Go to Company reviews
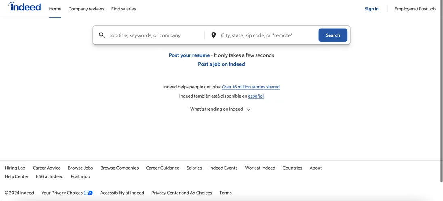 pyautogui.click(x=86, y=9)
